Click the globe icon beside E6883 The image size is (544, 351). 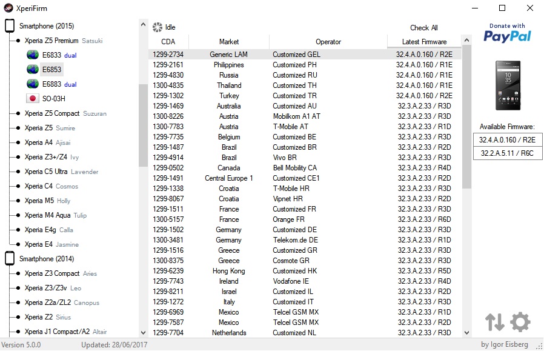[33, 84]
